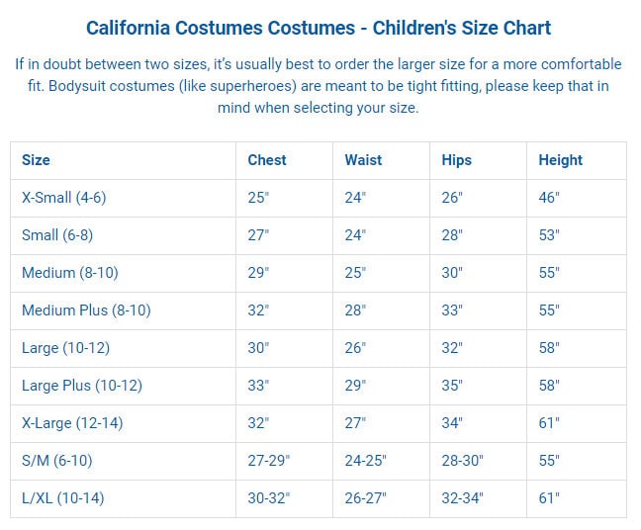The image size is (641, 530).
Task: Click the 32-34" hips value for L/XL
Action: coord(462,498)
